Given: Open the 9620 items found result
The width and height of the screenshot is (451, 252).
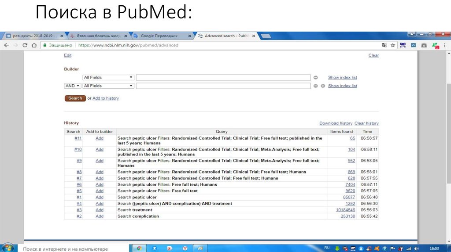Looking at the screenshot, I should click(350, 191).
